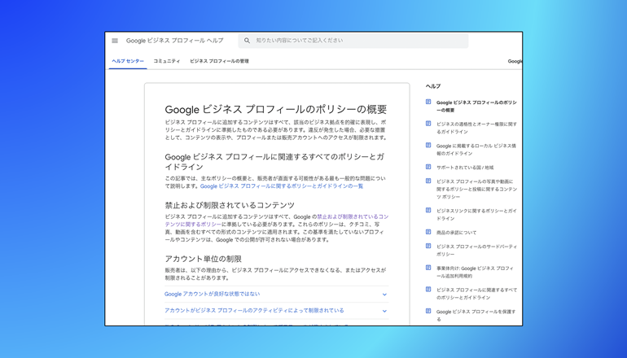The width and height of the screenshot is (627, 358).
Task: Open sidebar link ビジネスリンクに関するポリシーとガイドライン
Action: 476,215
